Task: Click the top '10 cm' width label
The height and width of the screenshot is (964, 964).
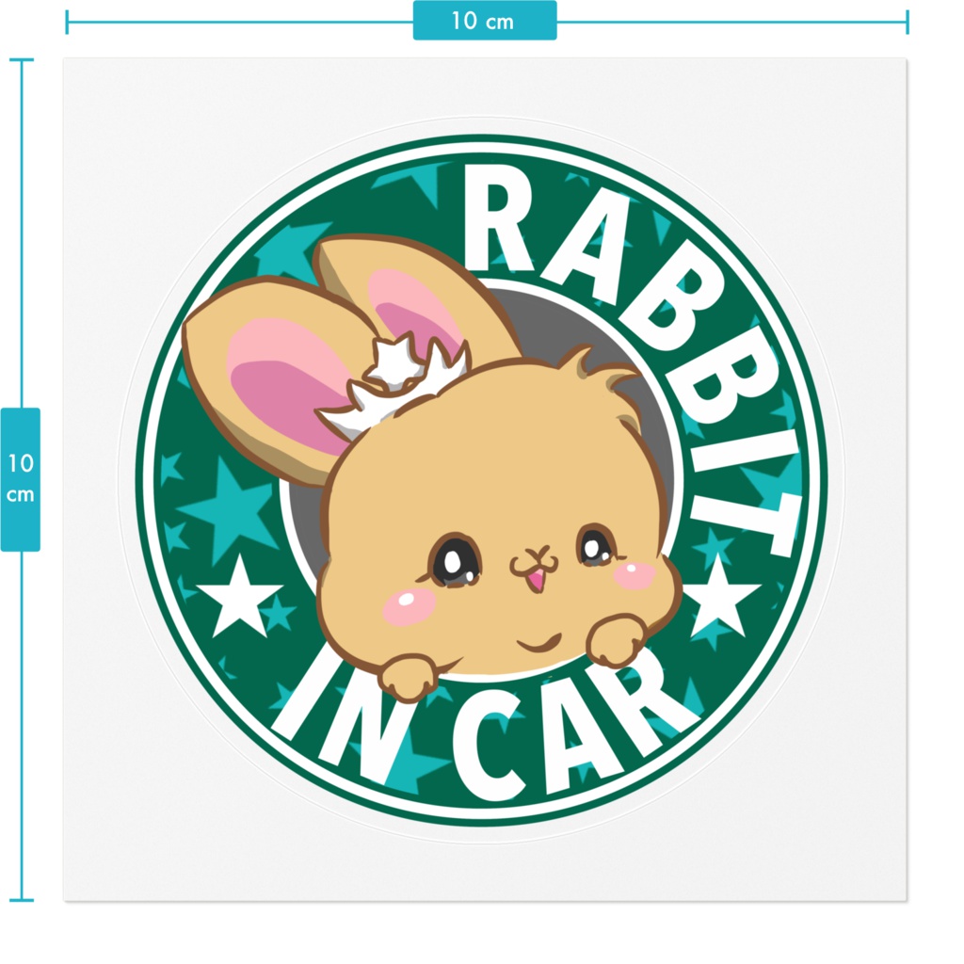Action: 485,21
